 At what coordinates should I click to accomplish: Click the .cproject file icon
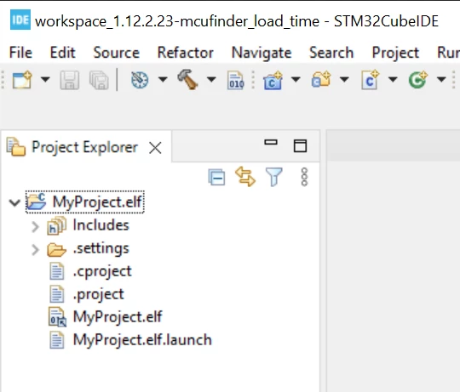(56, 271)
